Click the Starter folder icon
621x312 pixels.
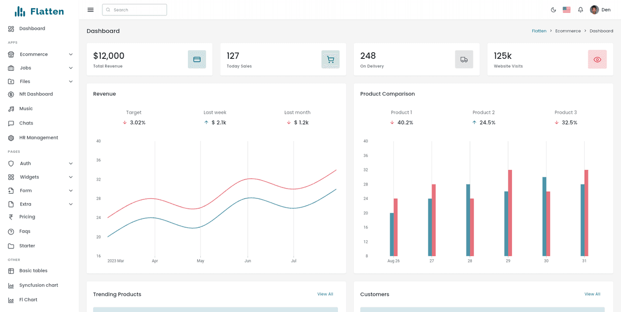11,246
